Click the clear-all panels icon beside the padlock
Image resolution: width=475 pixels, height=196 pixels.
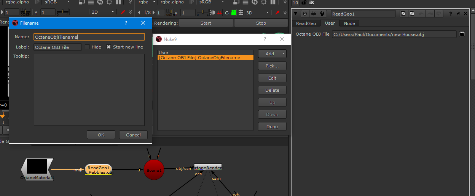click(x=312, y=2)
